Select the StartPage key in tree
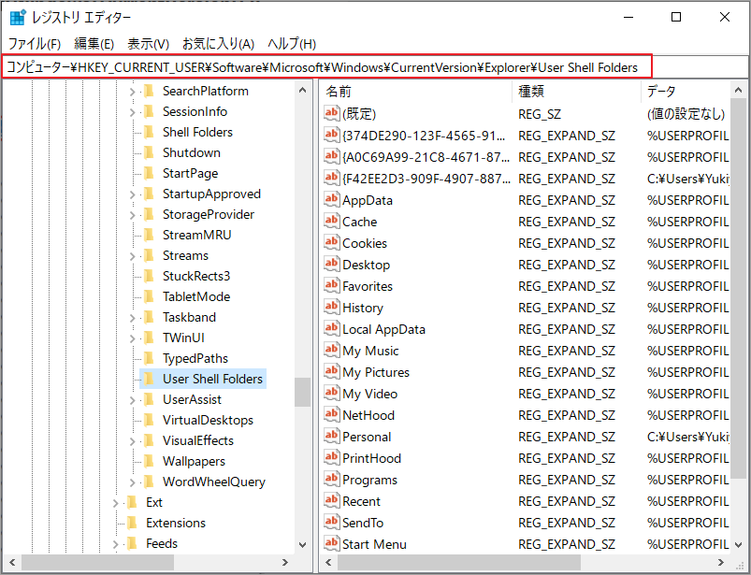Image resolution: width=751 pixels, height=575 pixels. coord(190,173)
